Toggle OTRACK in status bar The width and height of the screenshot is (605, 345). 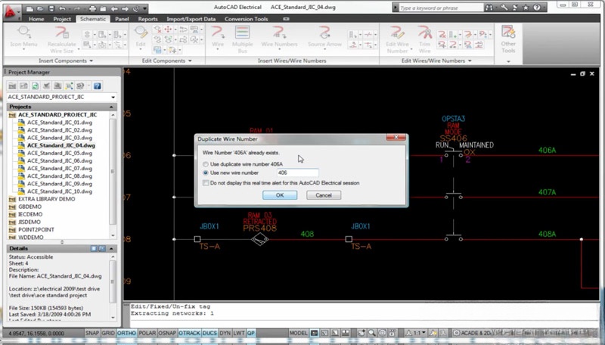coord(190,333)
